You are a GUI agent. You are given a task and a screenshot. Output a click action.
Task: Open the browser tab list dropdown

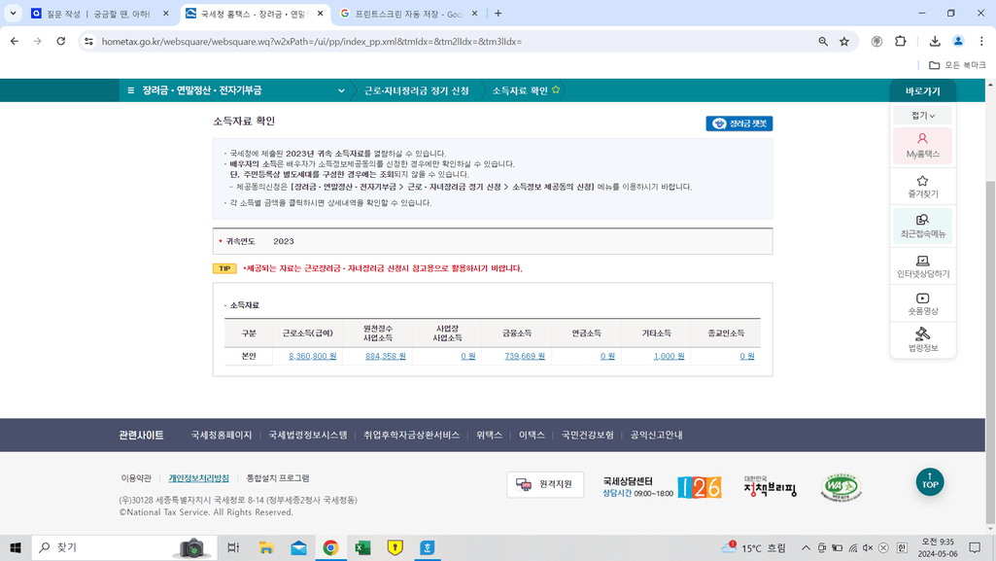pos(14,14)
